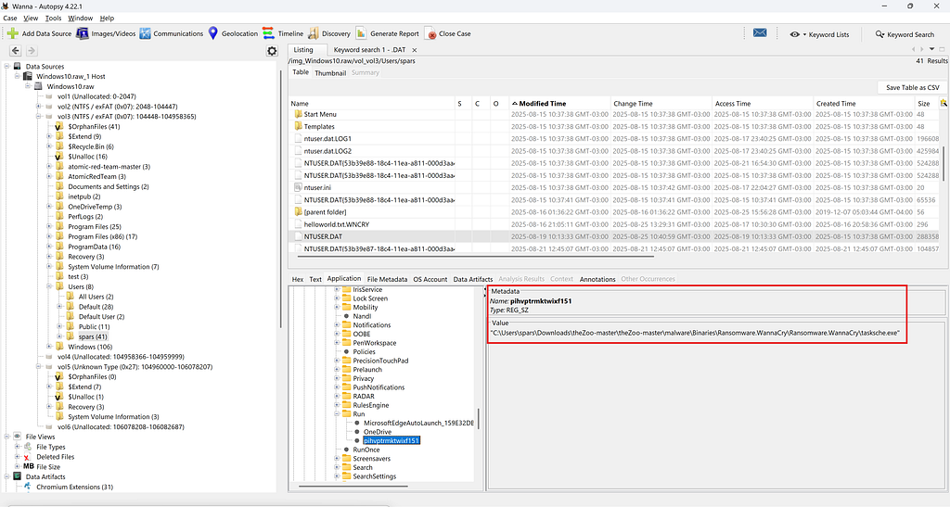This screenshot has height=507, width=950.
Task: Expand the spars (41) folder
Action: tap(60, 336)
